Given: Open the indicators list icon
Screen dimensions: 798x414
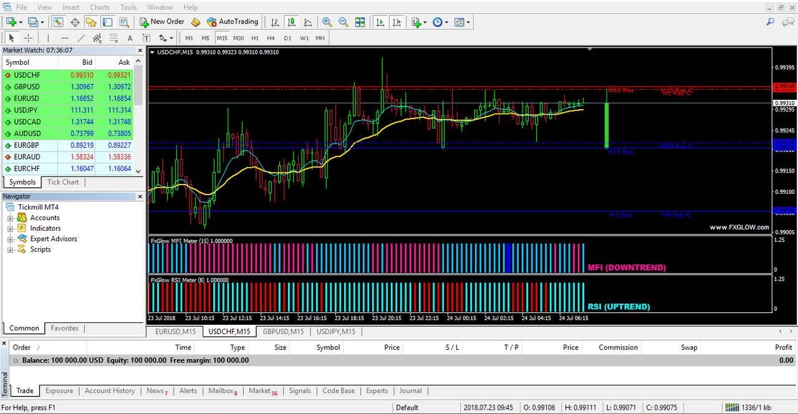Looking at the screenshot, I should point(416,22).
